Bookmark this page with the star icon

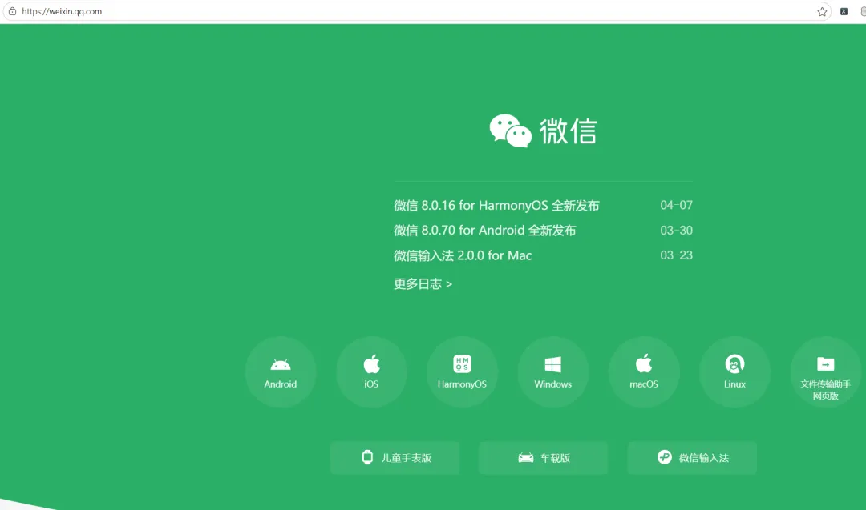pos(822,11)
